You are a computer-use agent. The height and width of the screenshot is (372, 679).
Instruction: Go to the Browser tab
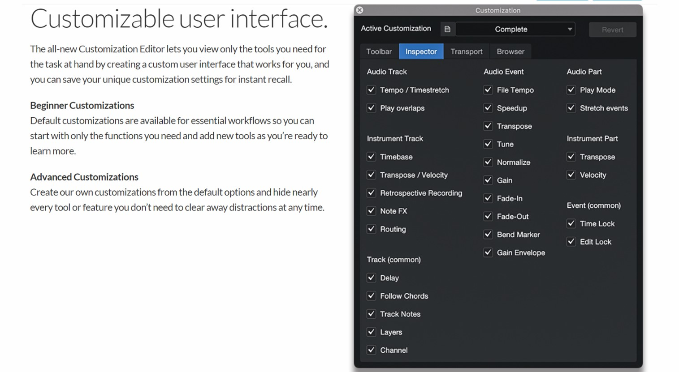[510, 51]
